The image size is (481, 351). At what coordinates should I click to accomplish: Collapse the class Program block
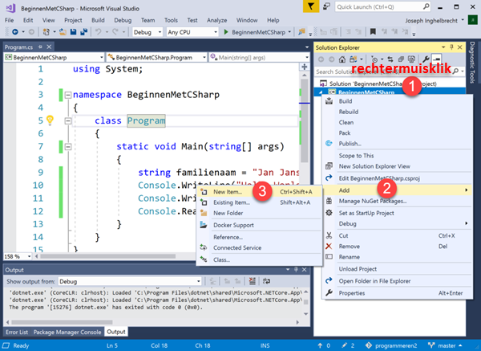[68, 120]
